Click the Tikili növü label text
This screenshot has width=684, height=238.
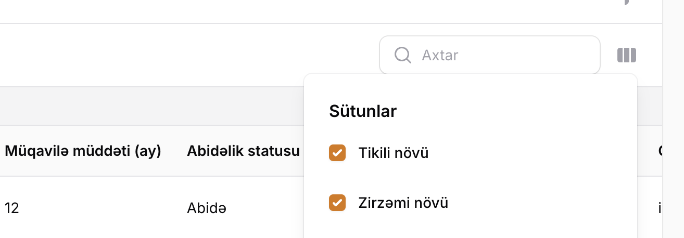pyautogui.click(x=393, y=153)
